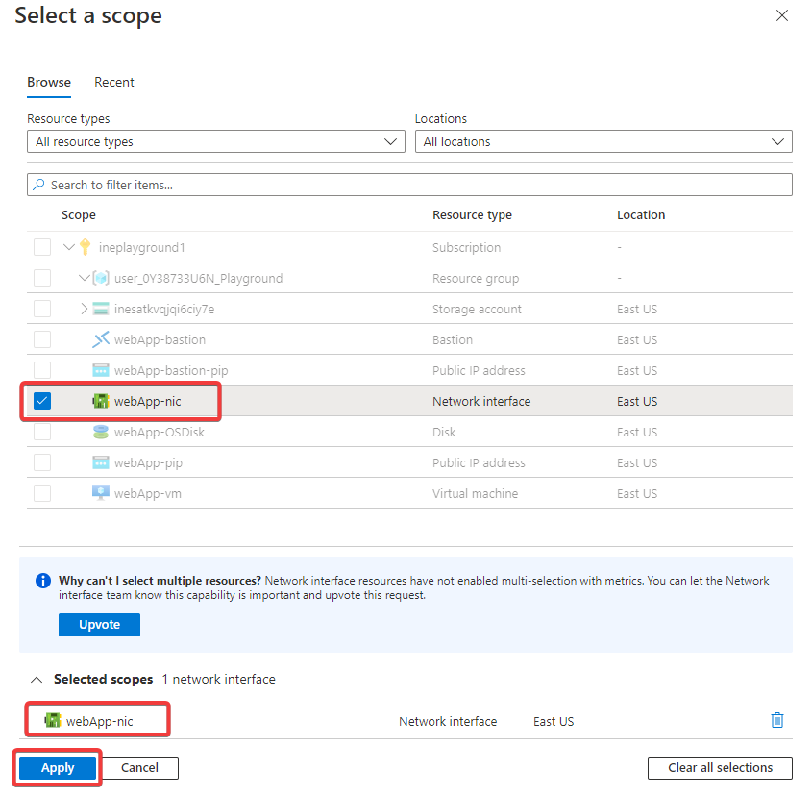The width and height of the screenshot is (812, 798).
Task: Tick the checkbox next to webApp-vm
Action: 42,493
